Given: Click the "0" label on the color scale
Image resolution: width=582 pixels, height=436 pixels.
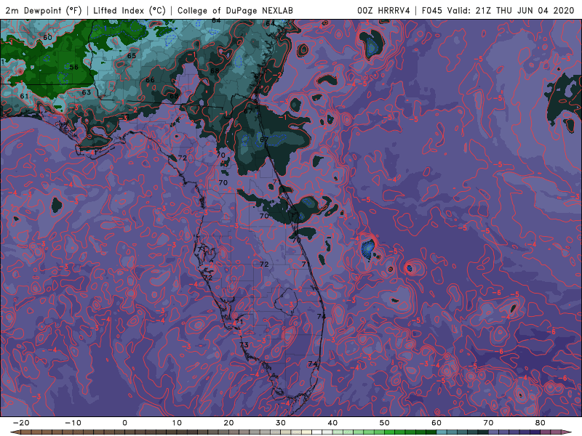Looking at the screenshot, I should pyautogui.click(x=124, y=423).
